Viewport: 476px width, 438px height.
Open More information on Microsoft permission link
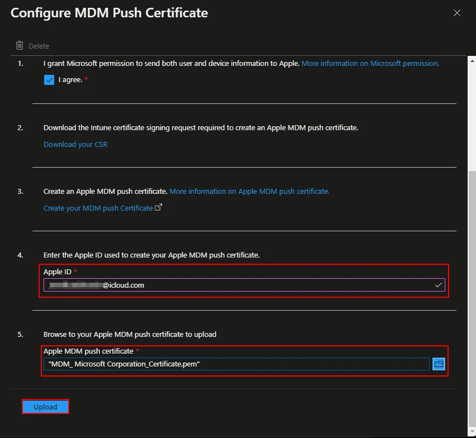tap(370, 64)
